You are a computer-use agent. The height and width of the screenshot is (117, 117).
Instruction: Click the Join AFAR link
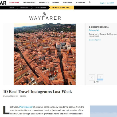110,3
